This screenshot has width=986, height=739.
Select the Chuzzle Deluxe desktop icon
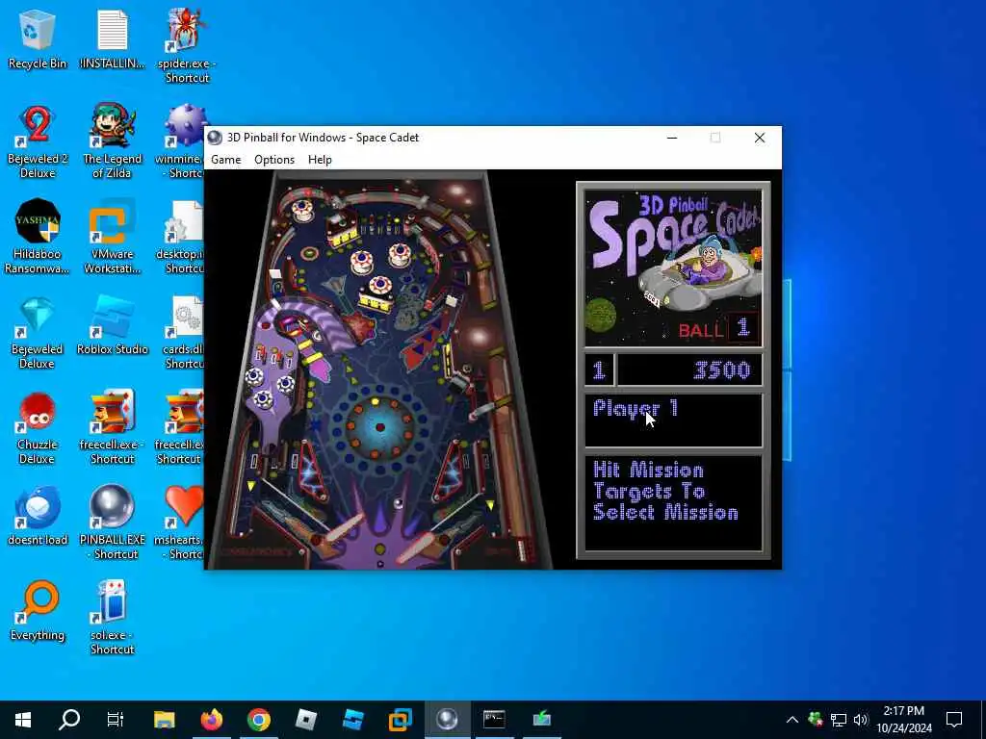(38, 428)
